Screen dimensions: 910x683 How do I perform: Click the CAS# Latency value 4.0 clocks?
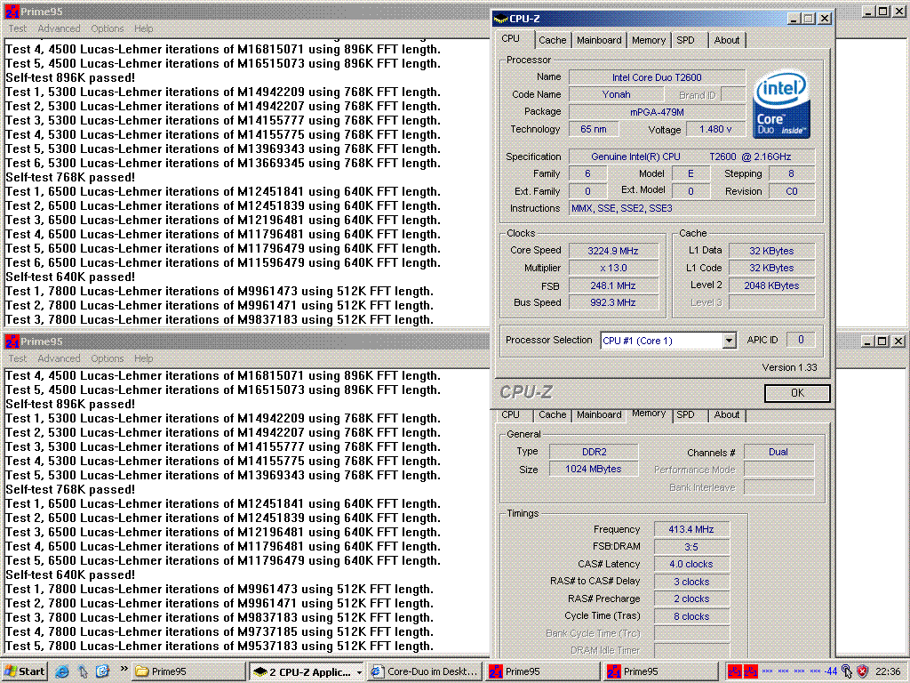[x=691, y=564]
